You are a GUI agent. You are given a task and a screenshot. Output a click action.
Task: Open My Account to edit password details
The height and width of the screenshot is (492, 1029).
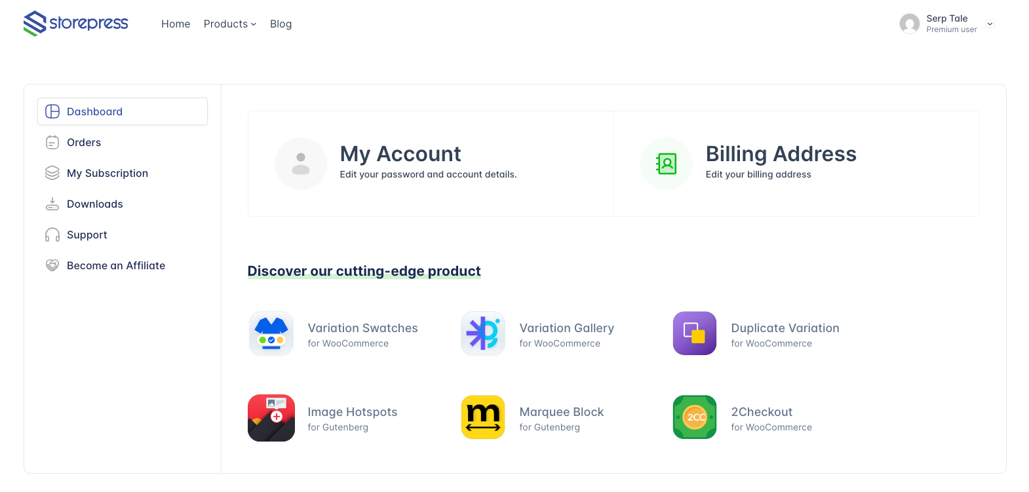pos(400,153)
